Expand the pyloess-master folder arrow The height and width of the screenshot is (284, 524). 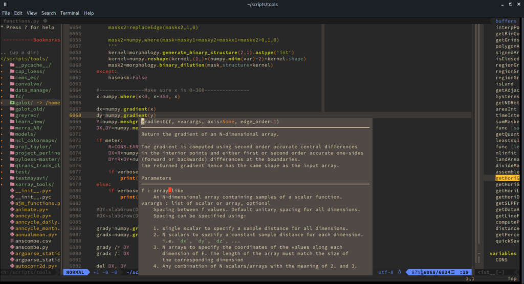[2, 159]
